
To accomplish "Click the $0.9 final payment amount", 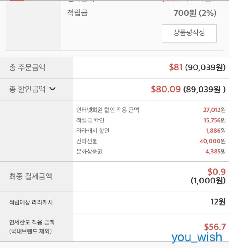I will point(216,172).
